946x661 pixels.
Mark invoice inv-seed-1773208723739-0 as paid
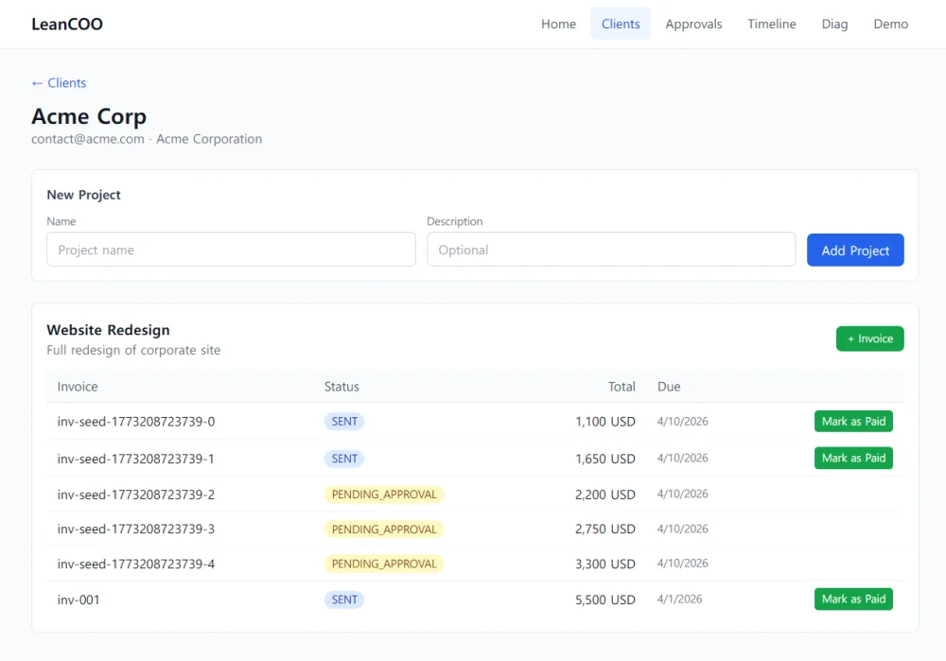(x=853, y=422)
